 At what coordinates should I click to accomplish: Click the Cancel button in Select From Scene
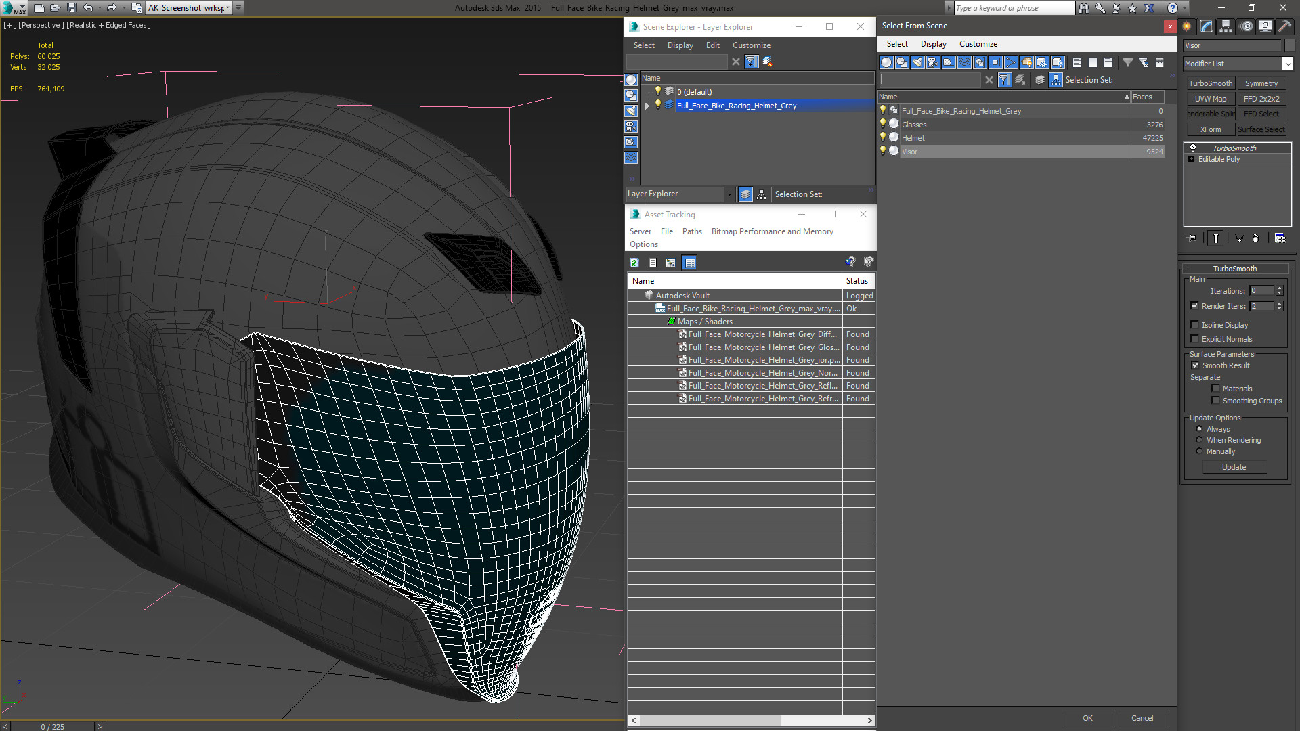(x=1142, y=718)
